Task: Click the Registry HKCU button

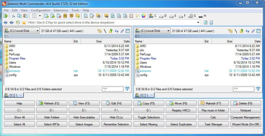Action: [181, 110]
